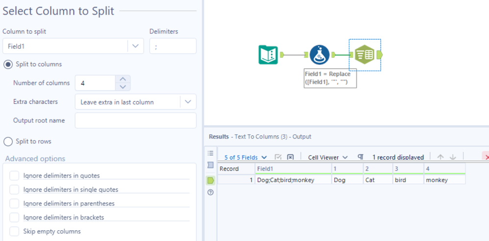Screen dimensions: 489x241
Task: Select the Formula tool on canvas
Action: [319, 55]
